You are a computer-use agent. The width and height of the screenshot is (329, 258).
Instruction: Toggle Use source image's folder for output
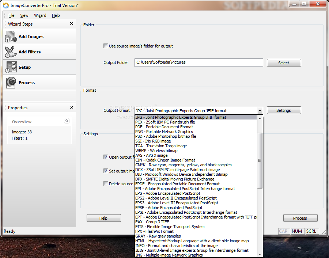click(106, 46)
